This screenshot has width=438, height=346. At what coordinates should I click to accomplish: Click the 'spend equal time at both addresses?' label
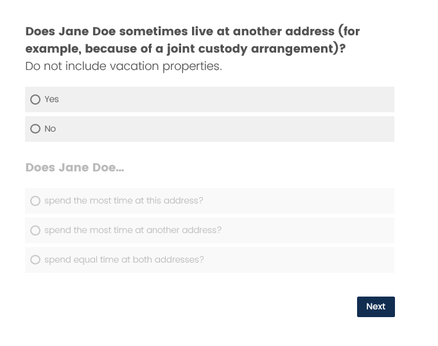(124, 260)
